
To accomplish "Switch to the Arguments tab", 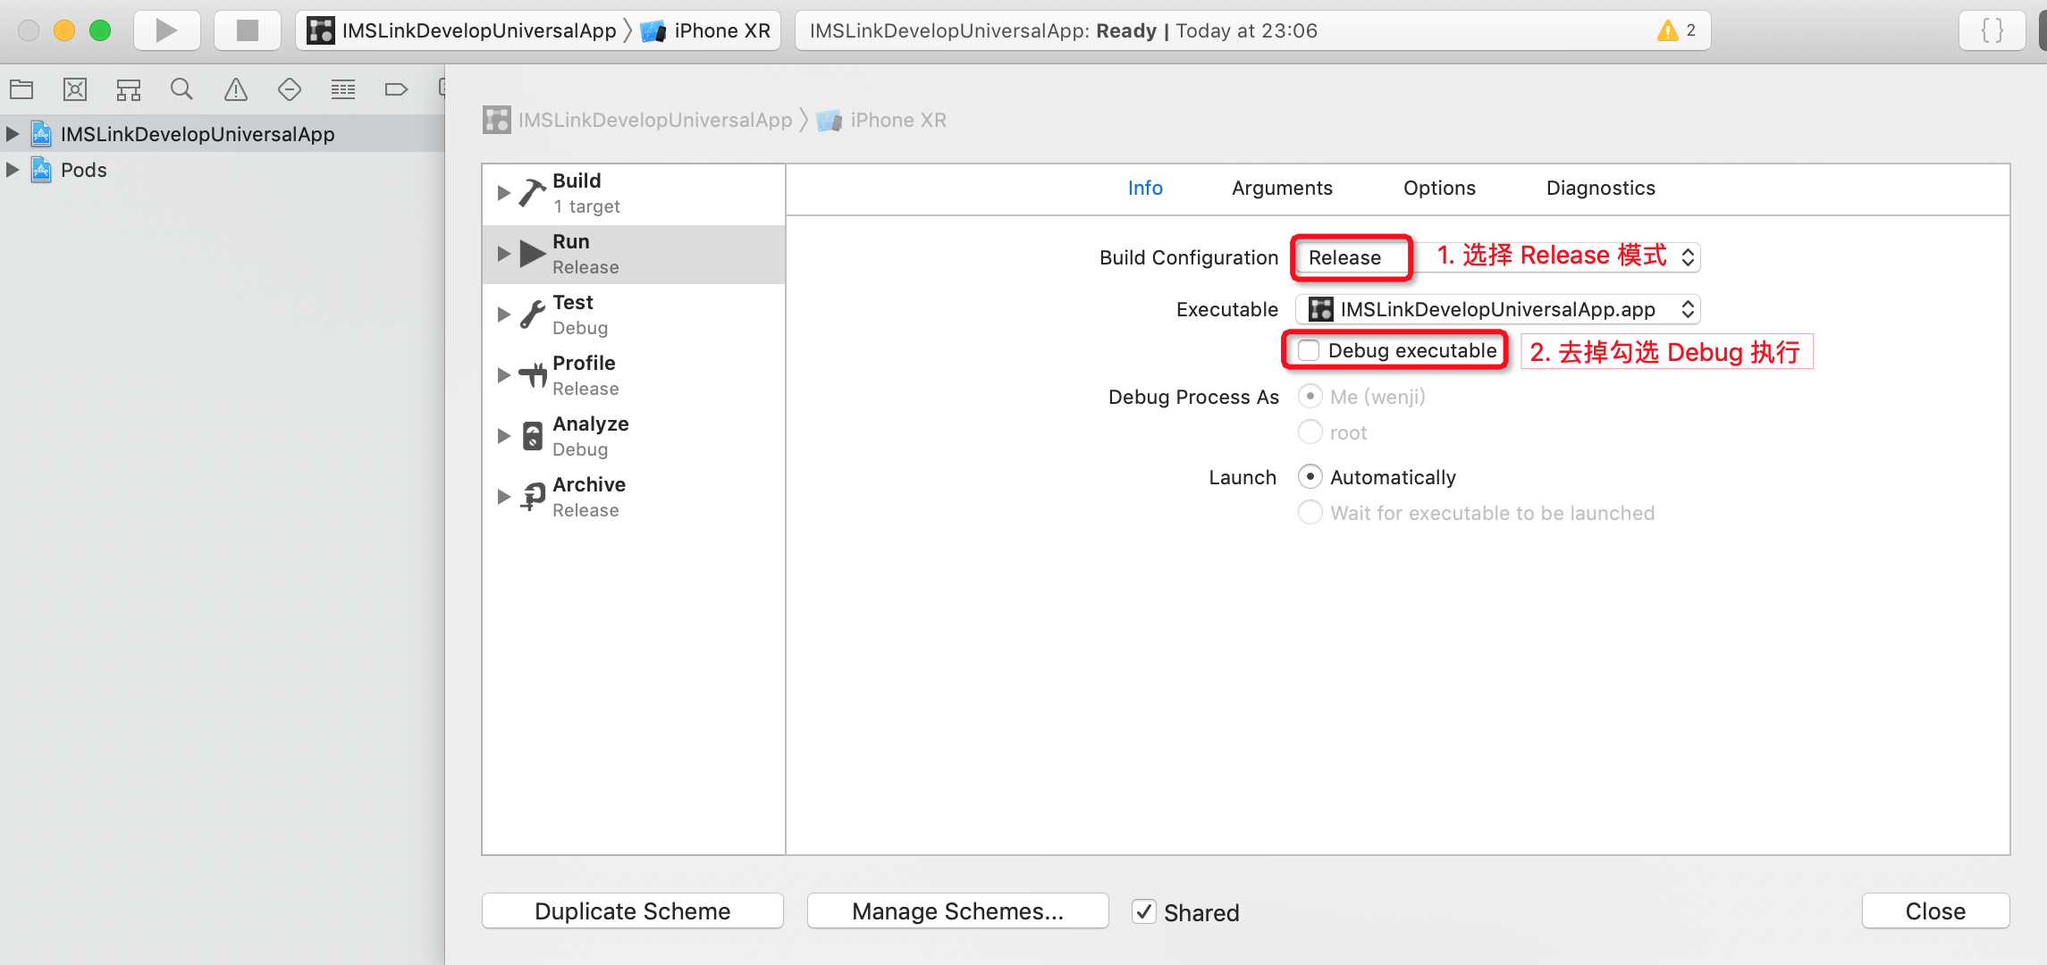I will [x=1282, y=188].
